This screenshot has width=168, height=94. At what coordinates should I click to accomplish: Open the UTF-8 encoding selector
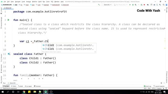154,89
